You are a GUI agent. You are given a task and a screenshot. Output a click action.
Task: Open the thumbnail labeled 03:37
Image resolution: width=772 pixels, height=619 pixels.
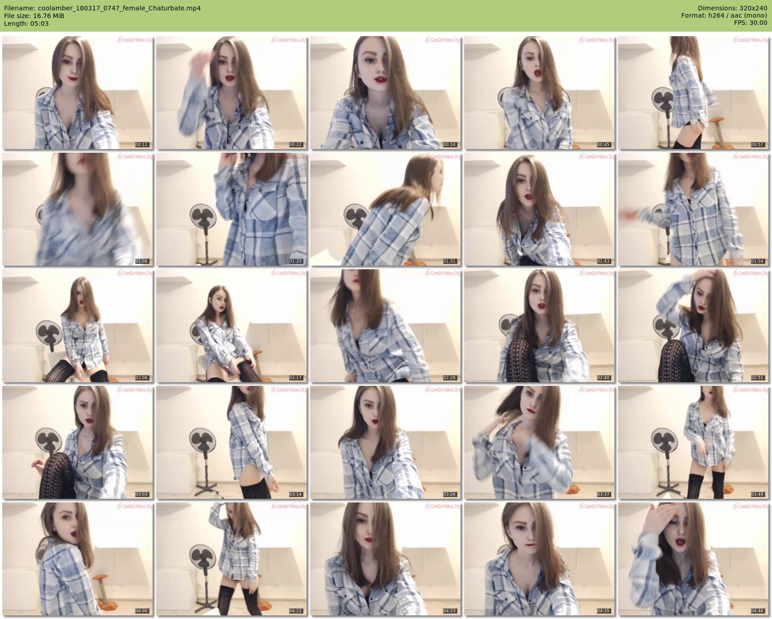pos(539,442)
